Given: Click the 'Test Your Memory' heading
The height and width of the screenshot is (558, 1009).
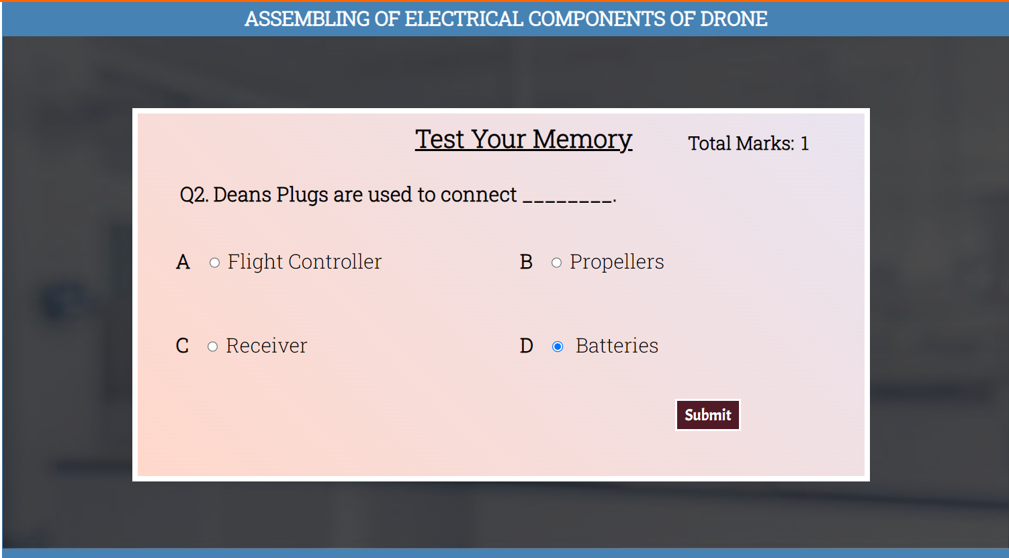Looking at the screenshot, I should [x=523, y=139].
